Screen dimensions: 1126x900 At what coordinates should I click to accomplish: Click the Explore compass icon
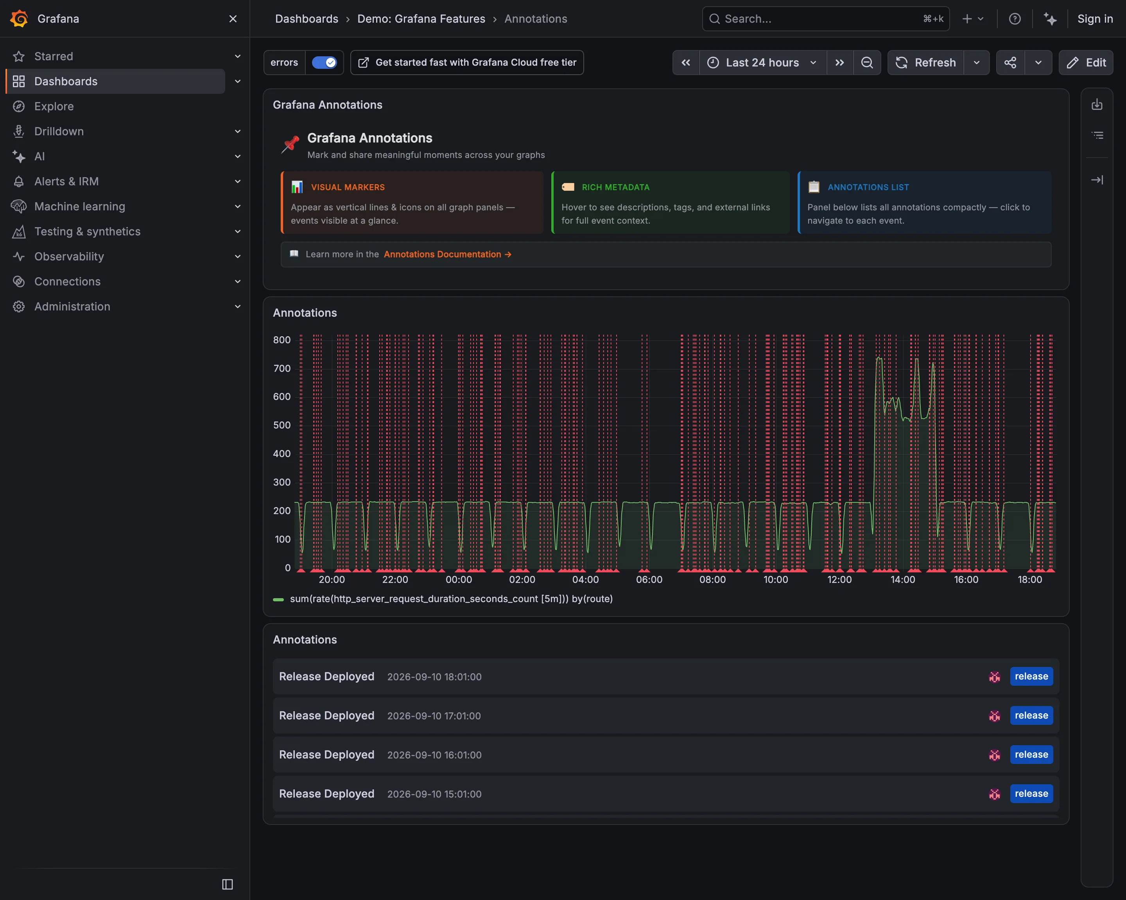pyautogui.click(x=19, y=107)
